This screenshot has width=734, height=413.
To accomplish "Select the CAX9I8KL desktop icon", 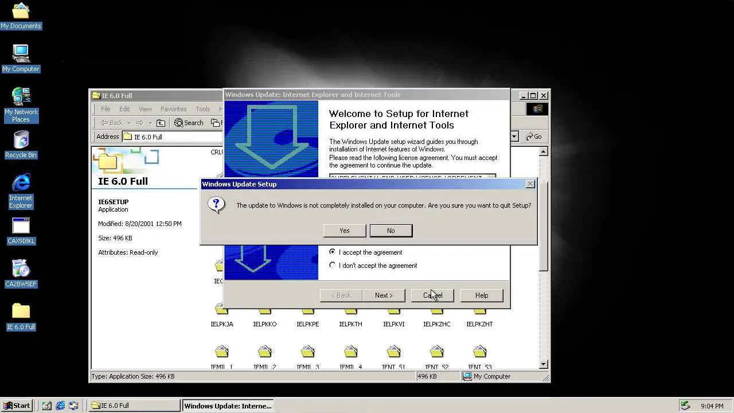I will 21,231.
